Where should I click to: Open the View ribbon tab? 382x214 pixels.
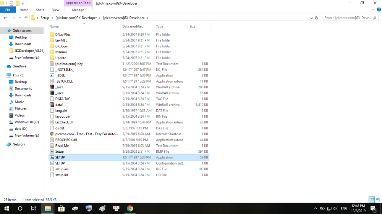tap(56, 10)
